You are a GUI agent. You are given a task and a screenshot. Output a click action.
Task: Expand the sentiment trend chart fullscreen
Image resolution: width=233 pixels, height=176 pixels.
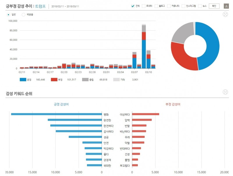click(x=225, y=14)
